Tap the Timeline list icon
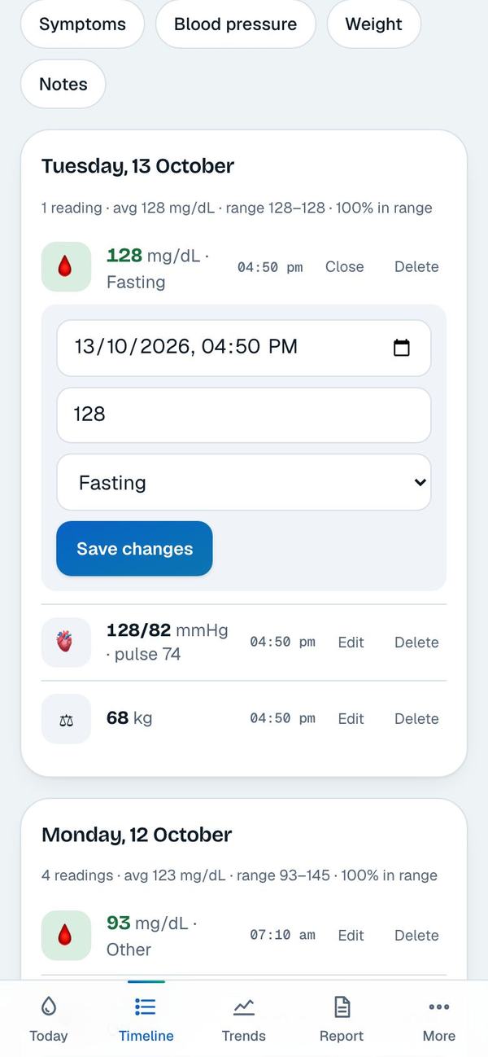The width and height of the screenshot is (488, 1057). click(146, 1007)
